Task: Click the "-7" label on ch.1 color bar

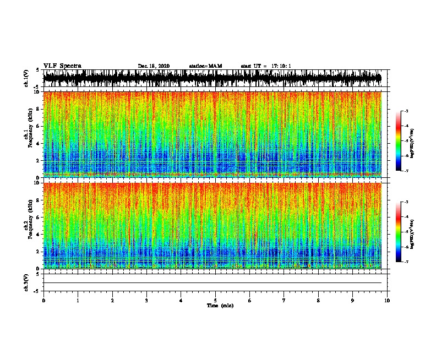Action: click(406, 171)
